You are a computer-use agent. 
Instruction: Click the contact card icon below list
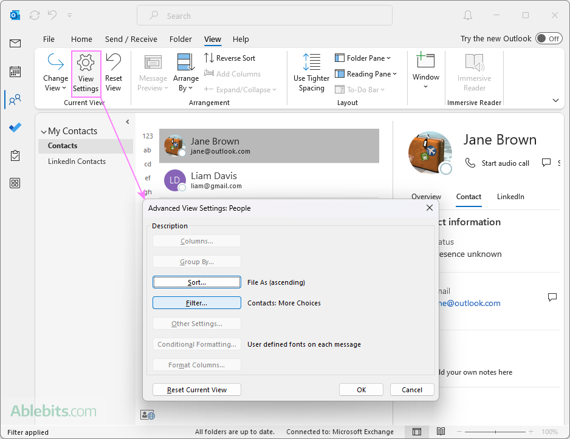148,415
